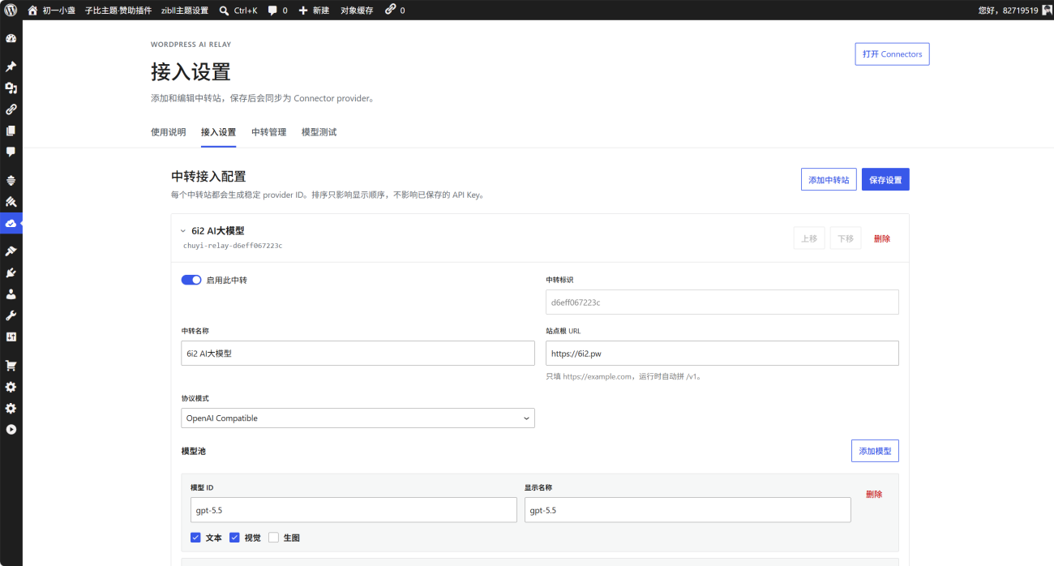Open the Ctrl+K search icon
Viewport: 1054px width, 566px height.
(x=224, y=11)
